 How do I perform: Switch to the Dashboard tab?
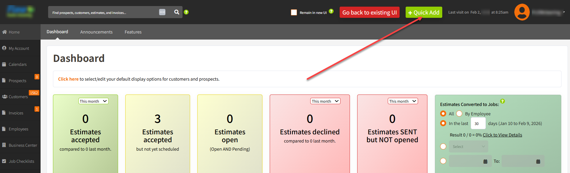coord(57,32)
